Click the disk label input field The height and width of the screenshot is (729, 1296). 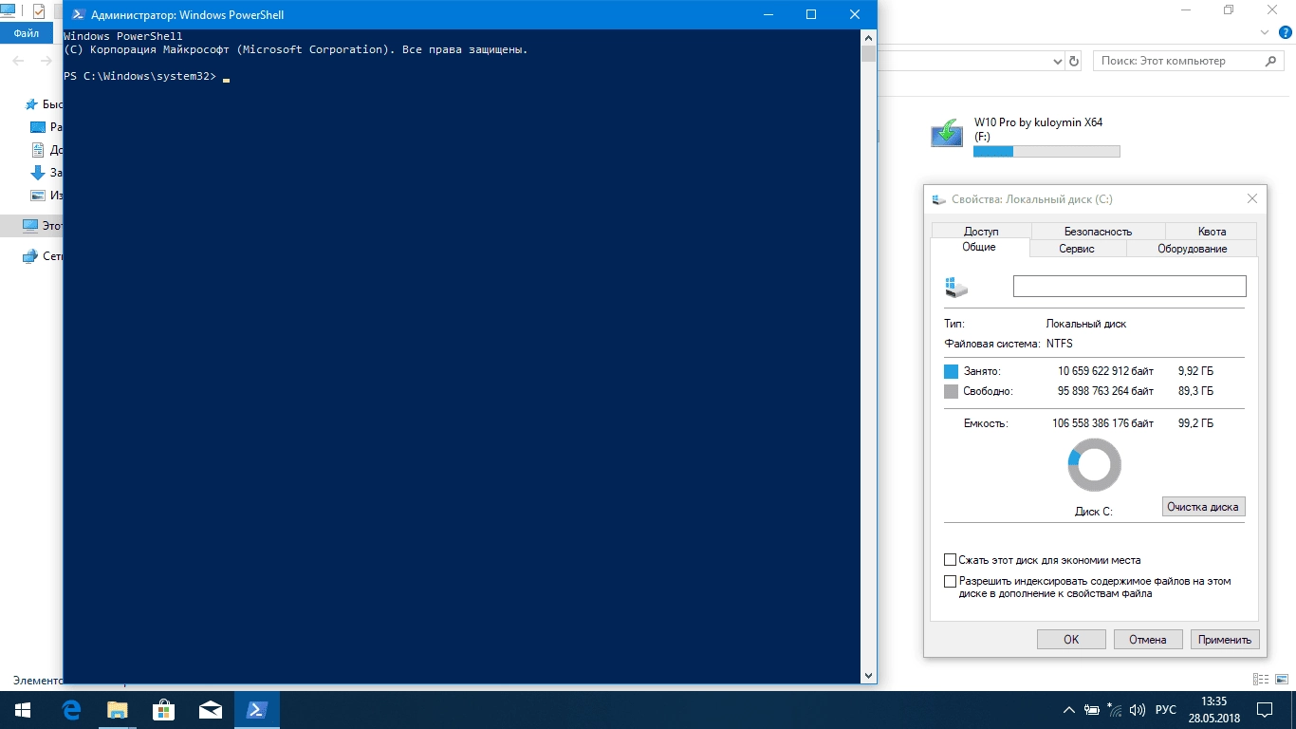click(x=1129, y=286)
